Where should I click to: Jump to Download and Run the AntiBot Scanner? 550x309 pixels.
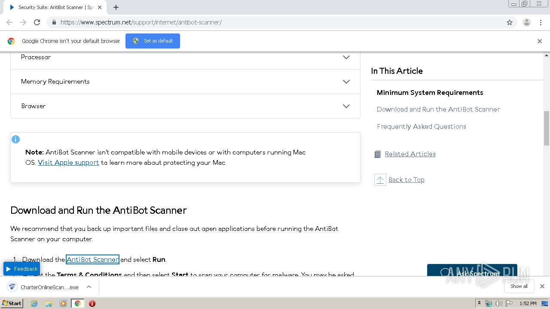(x=438, y=109)
